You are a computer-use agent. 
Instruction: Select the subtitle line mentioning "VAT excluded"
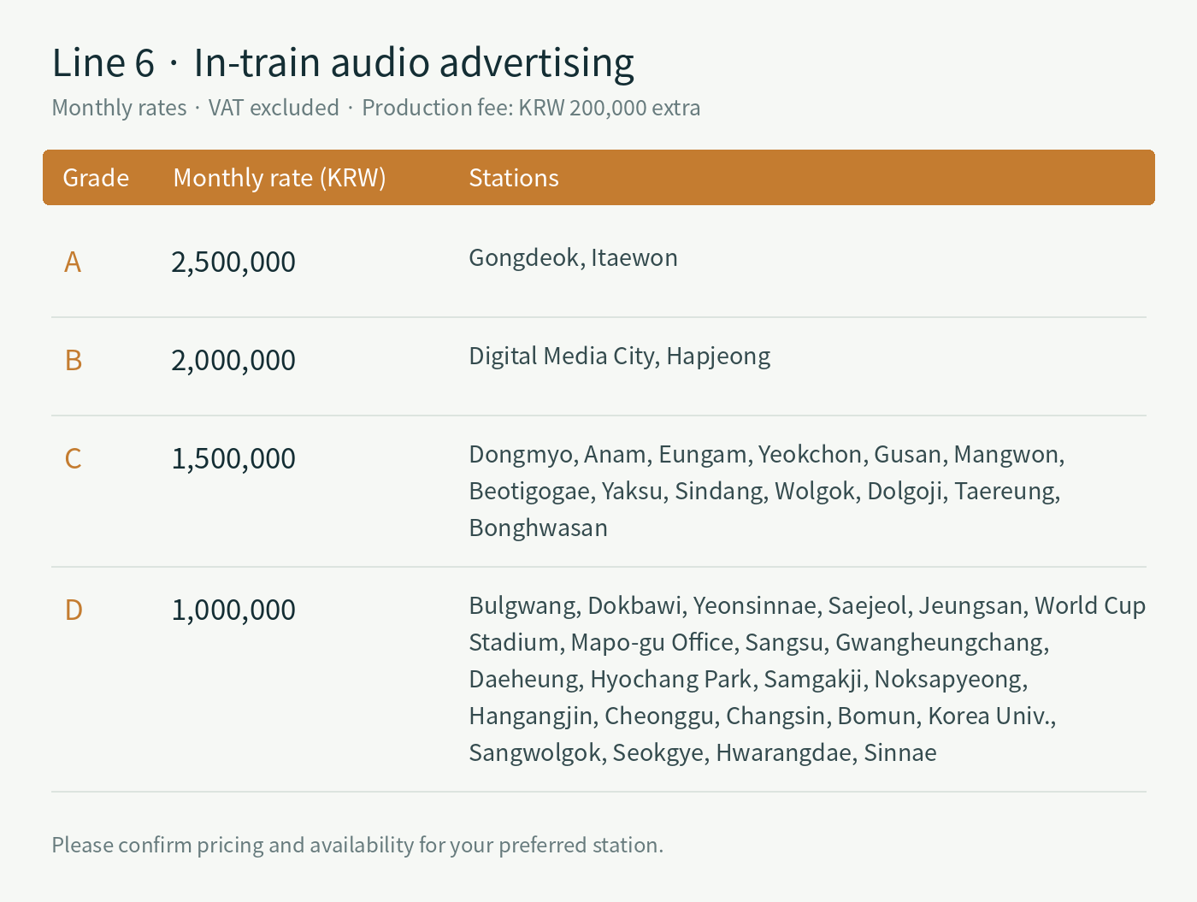376,108
